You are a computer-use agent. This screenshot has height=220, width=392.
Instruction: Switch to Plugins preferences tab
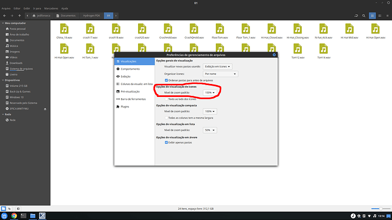135,107
